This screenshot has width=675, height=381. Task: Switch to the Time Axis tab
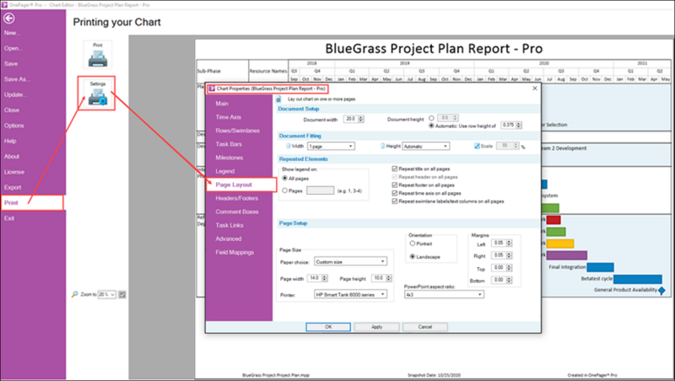[x=228, y=117]
